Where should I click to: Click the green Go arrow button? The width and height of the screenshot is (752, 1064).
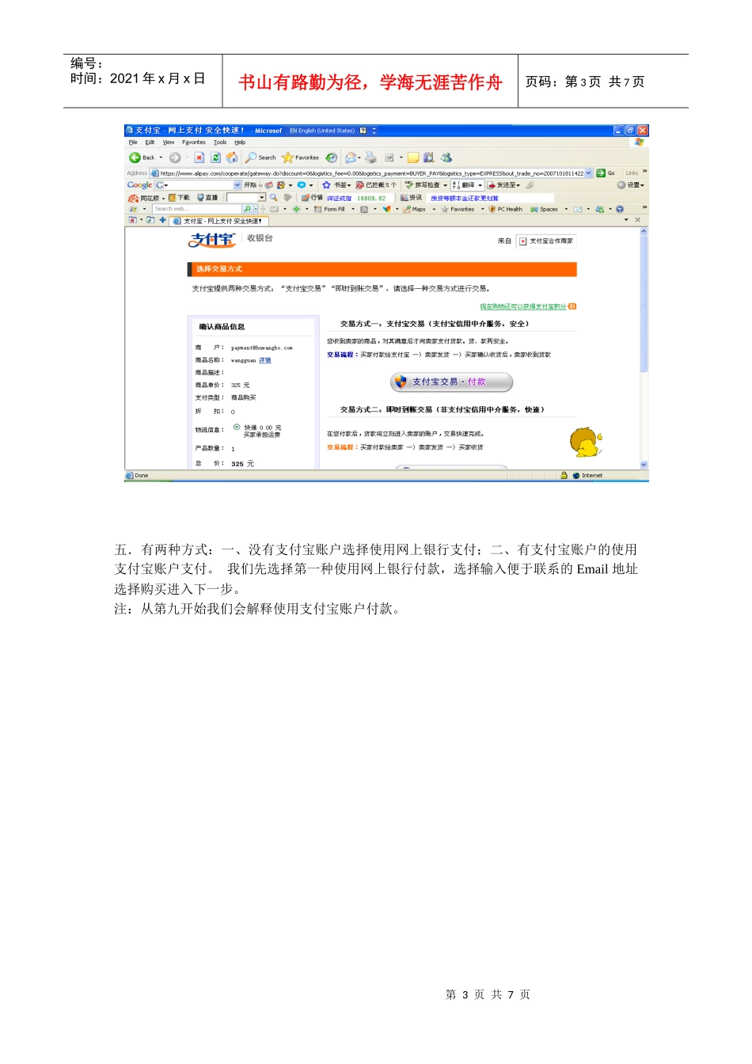[606, 173]
